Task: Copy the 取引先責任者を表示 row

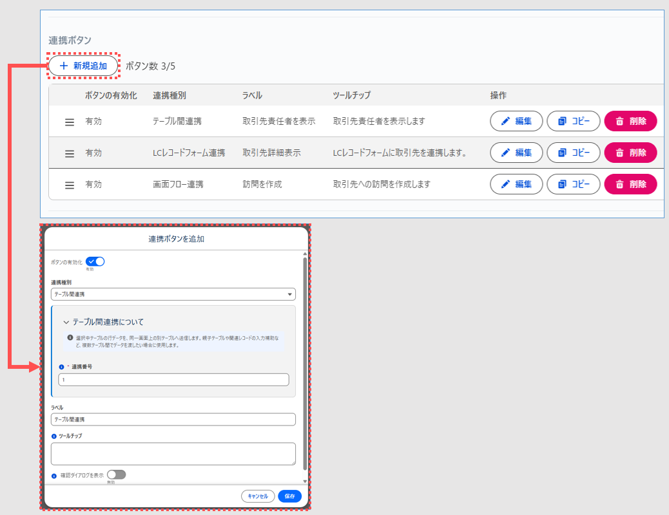Action: pos(574,121)
